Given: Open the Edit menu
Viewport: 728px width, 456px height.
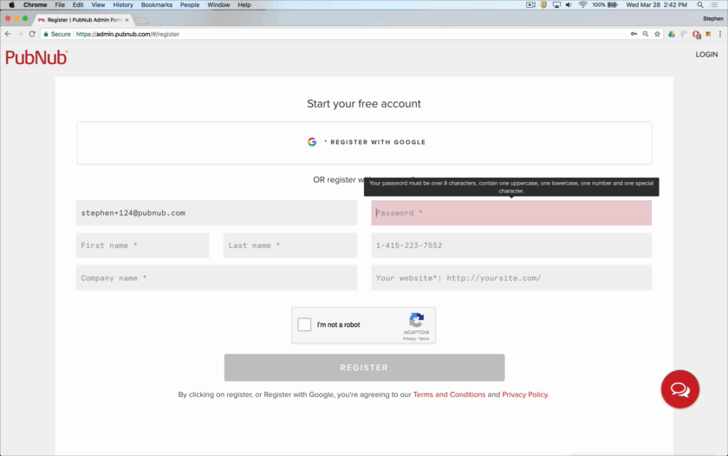Looking at the screenshot, I should click(78, 4).
